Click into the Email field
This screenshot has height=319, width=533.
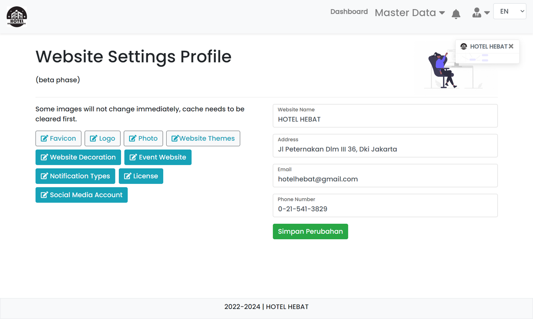(385, 179)
